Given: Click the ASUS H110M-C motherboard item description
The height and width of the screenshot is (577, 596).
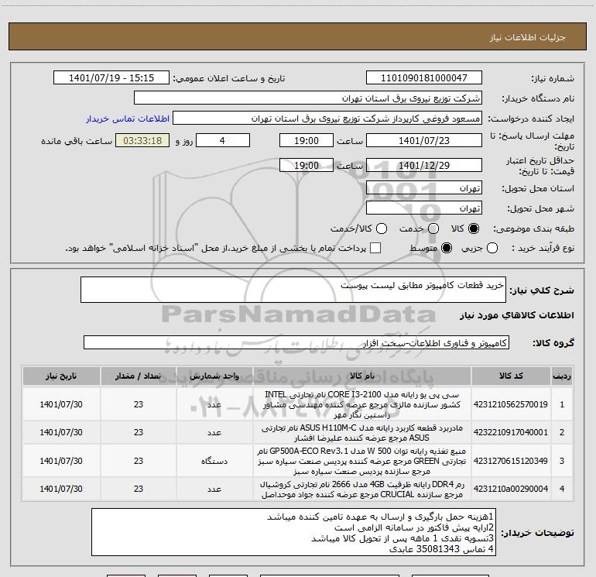Looking at the screenshot, I should pos(362,432).
